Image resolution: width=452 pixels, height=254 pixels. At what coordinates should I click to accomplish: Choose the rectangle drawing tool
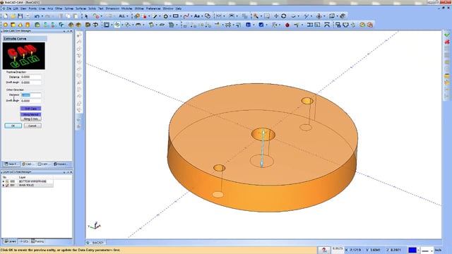tap(175, 16)
